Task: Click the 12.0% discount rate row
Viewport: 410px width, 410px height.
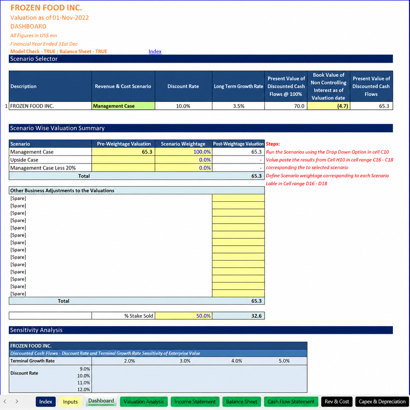Action: (84, 389)
